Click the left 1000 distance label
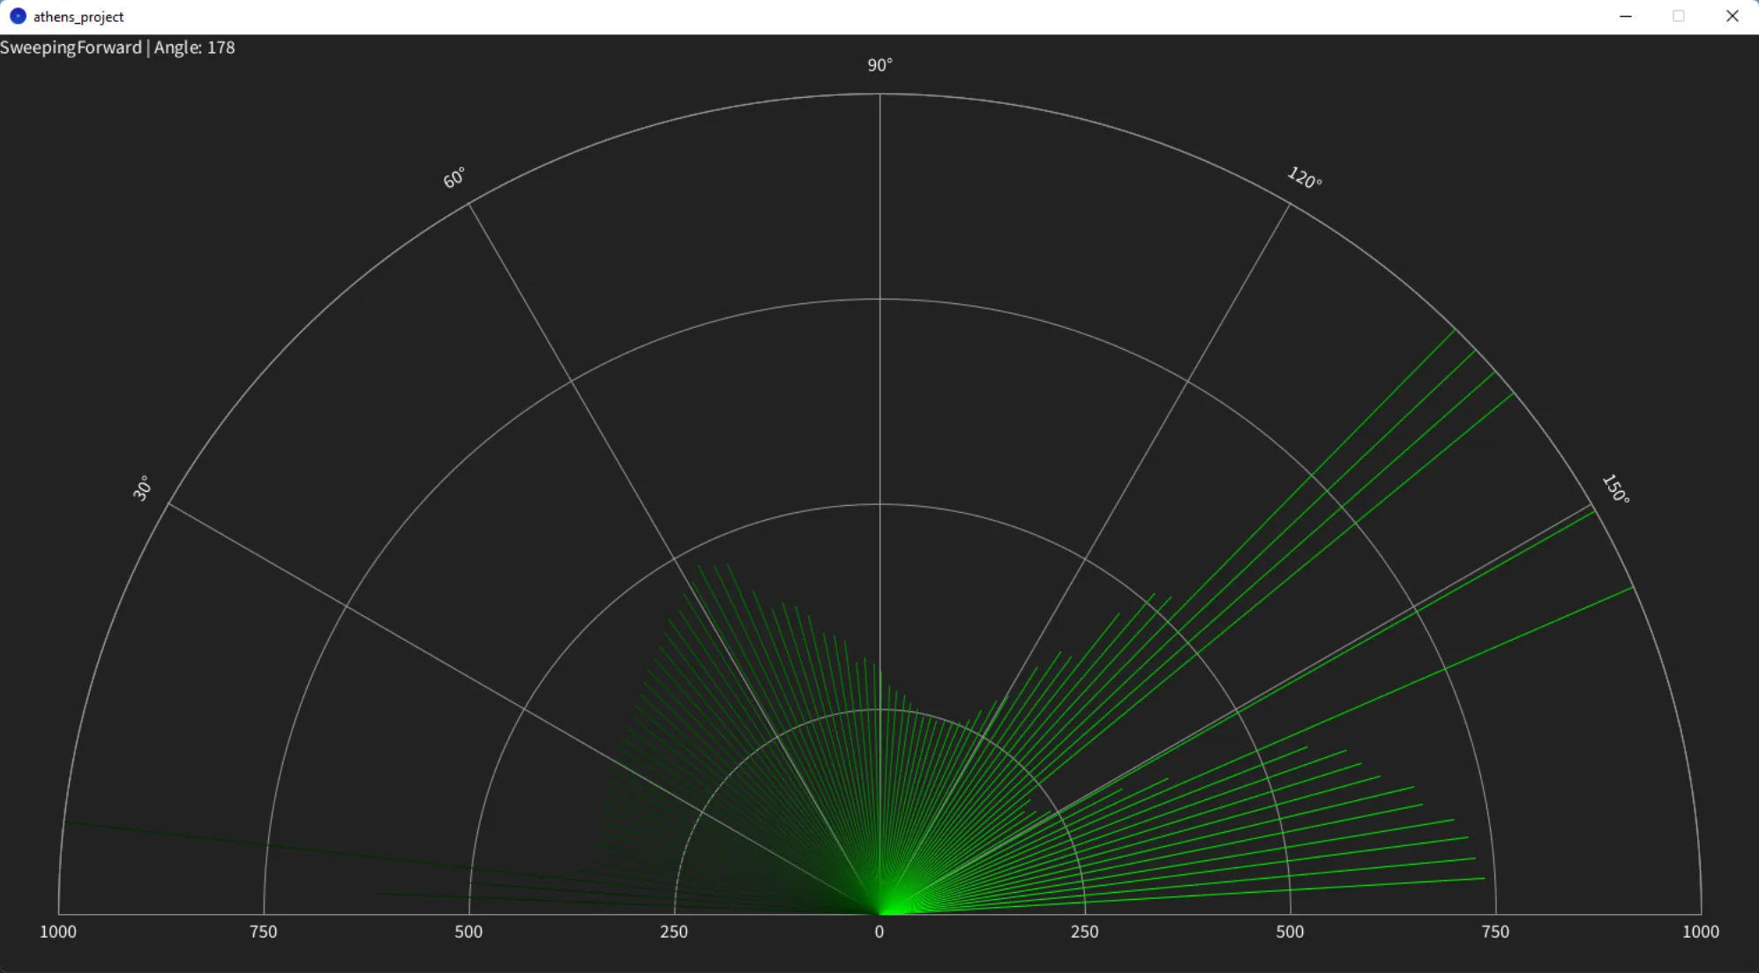 click(x=58, y=932)
